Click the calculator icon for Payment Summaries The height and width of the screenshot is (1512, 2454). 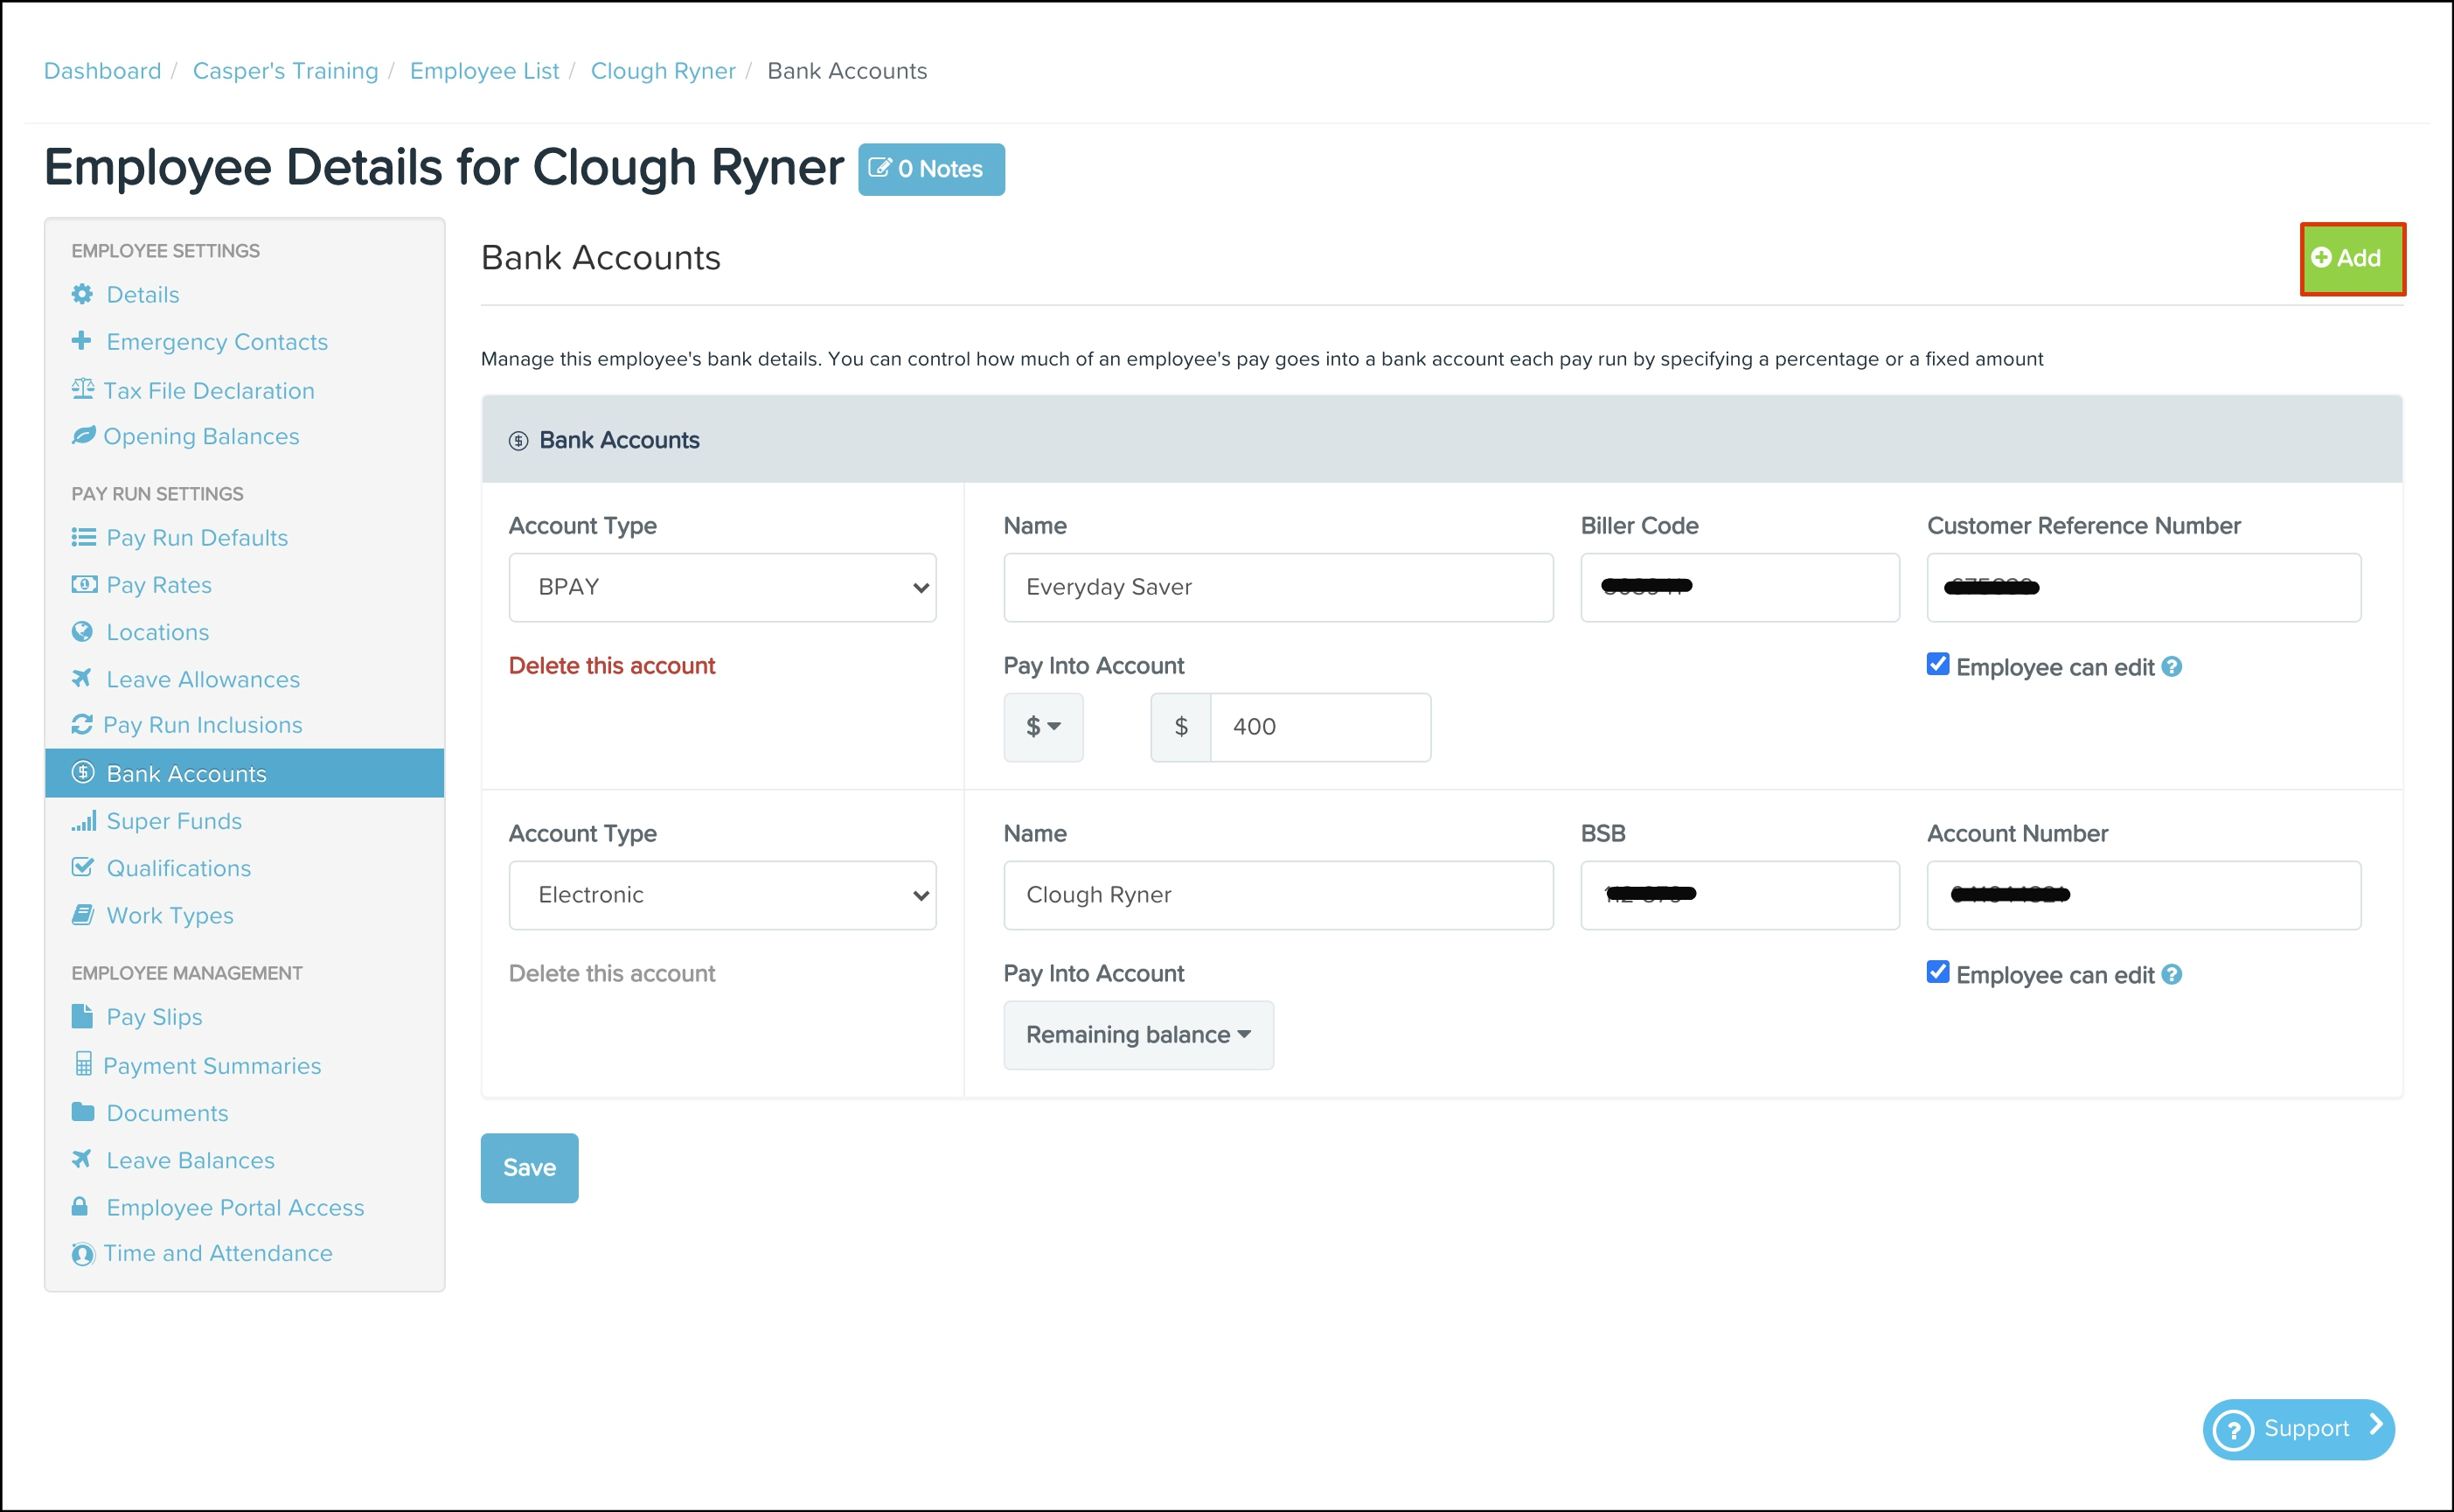(83, 1064)
